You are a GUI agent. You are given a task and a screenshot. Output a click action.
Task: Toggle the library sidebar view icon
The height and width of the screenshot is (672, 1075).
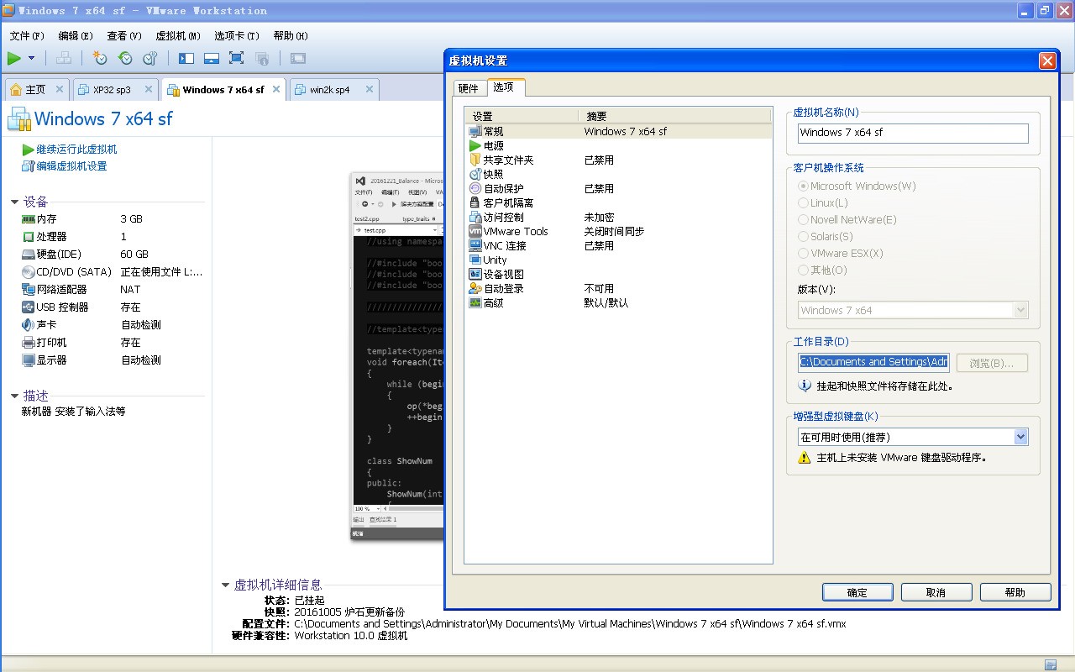pyautogui.click(x=186, y=58)
